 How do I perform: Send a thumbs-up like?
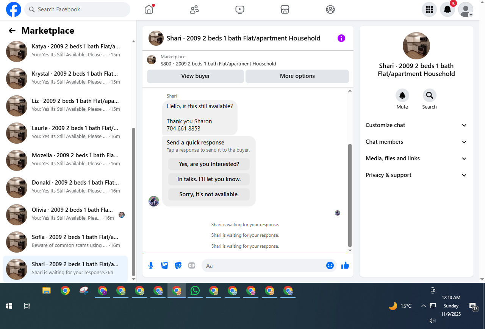tap(345, 265)
